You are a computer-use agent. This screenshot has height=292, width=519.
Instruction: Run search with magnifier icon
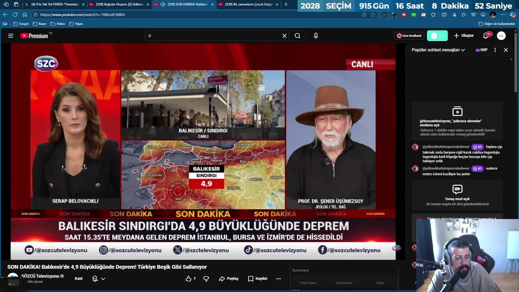point(297,36)
